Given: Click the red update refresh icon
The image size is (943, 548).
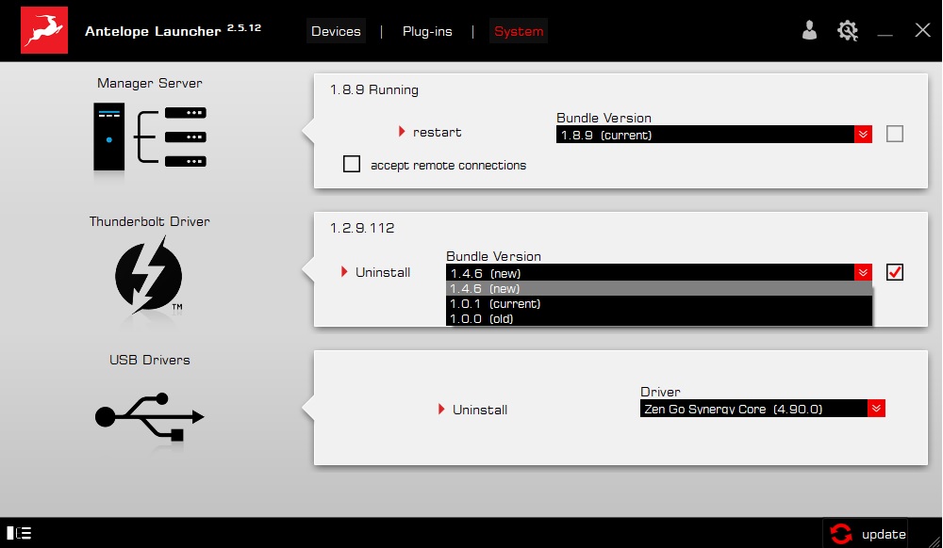Looking at the screenshot, I should click(841, 534).
